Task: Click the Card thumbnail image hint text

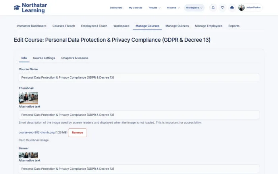Action: [x=34, y=140]
